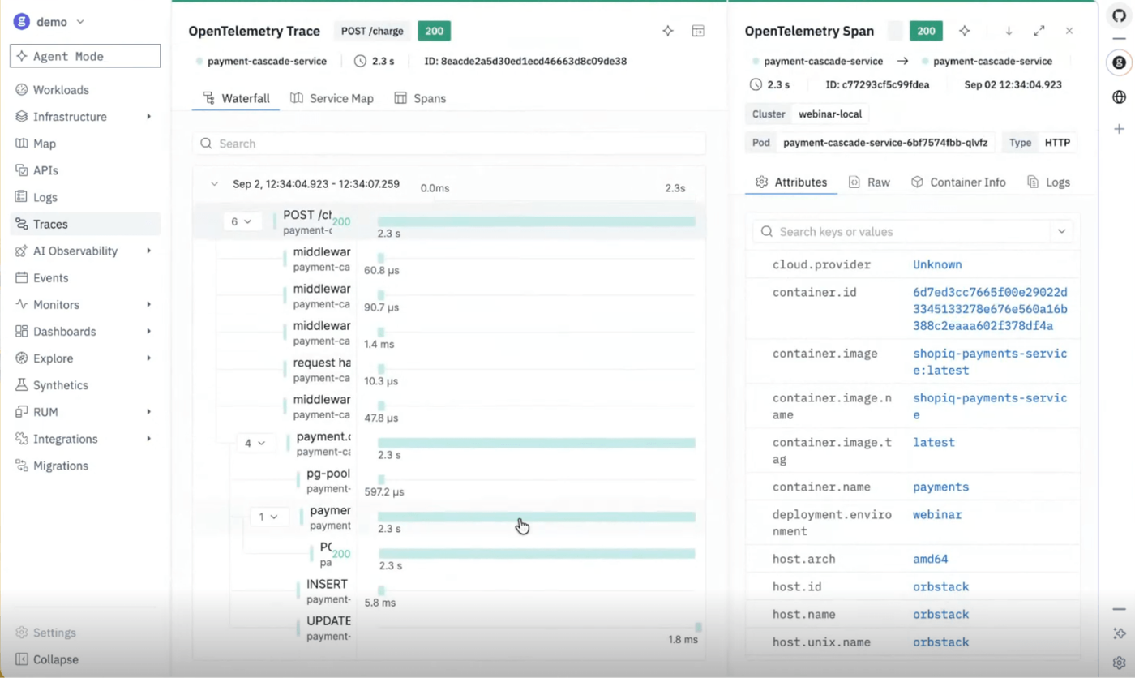1135x678 pixels.
Task: Open the gear icon at bottom right
Action: coord(1119,662)
